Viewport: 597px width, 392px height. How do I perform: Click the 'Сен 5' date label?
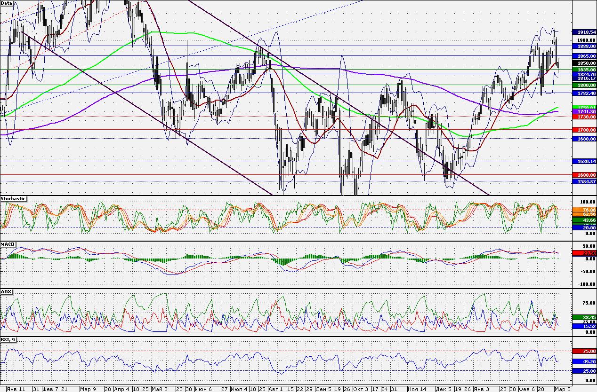coord(323,389)
